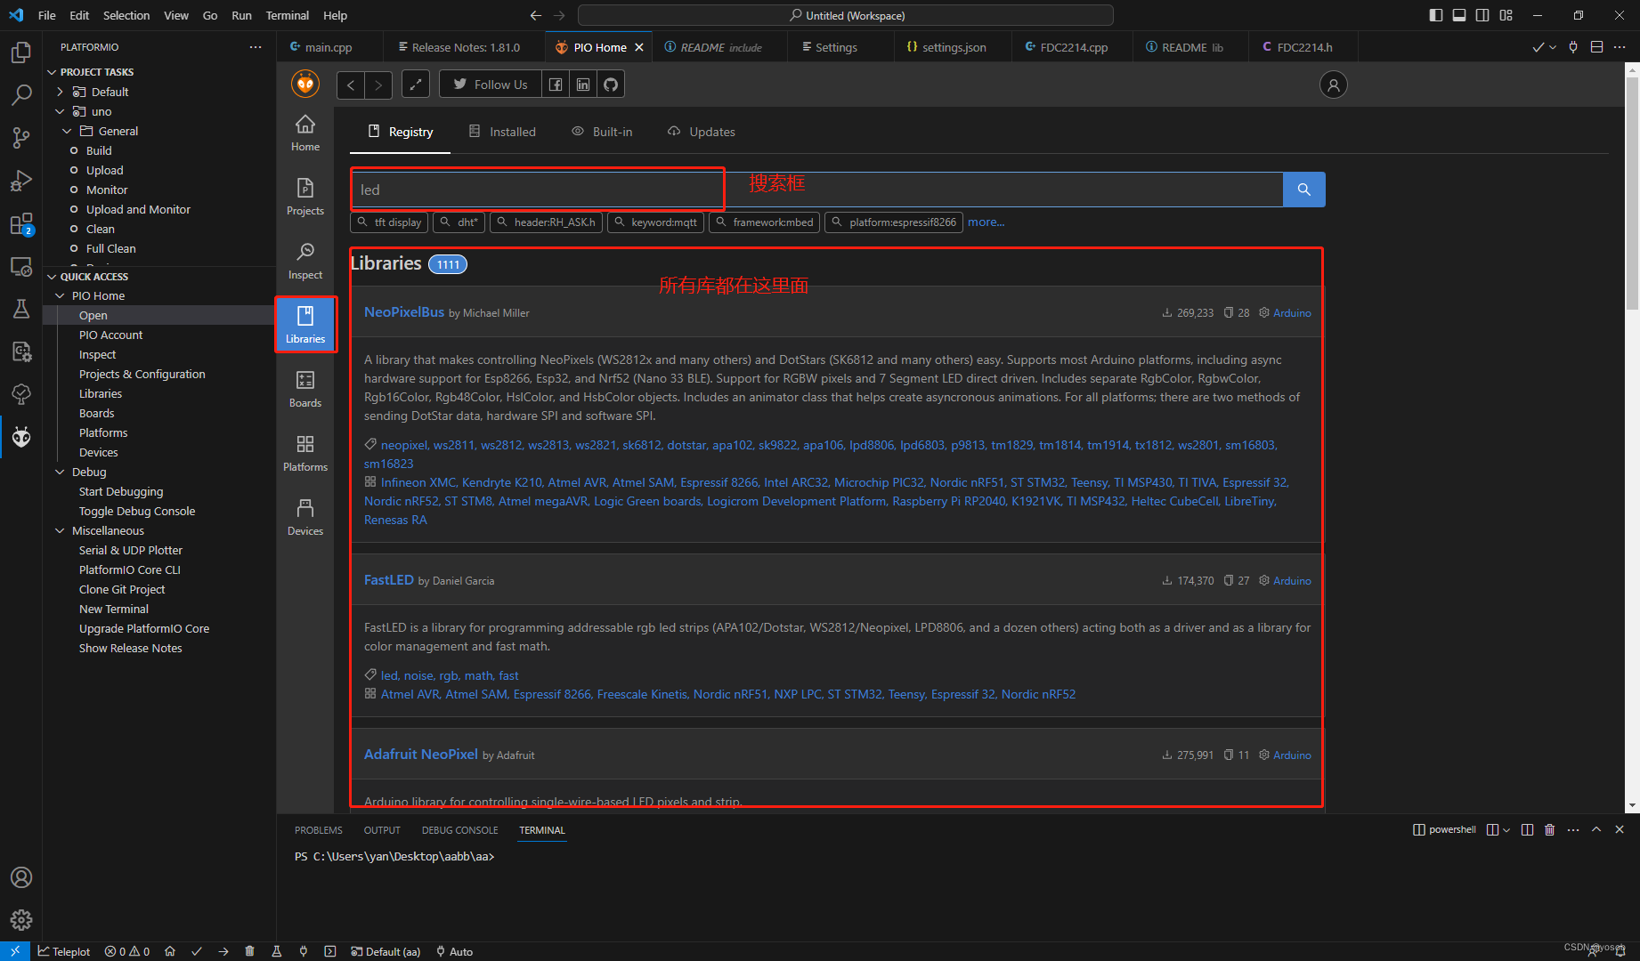
Task: Open Extensions view icon
Action: click(21, 223)
